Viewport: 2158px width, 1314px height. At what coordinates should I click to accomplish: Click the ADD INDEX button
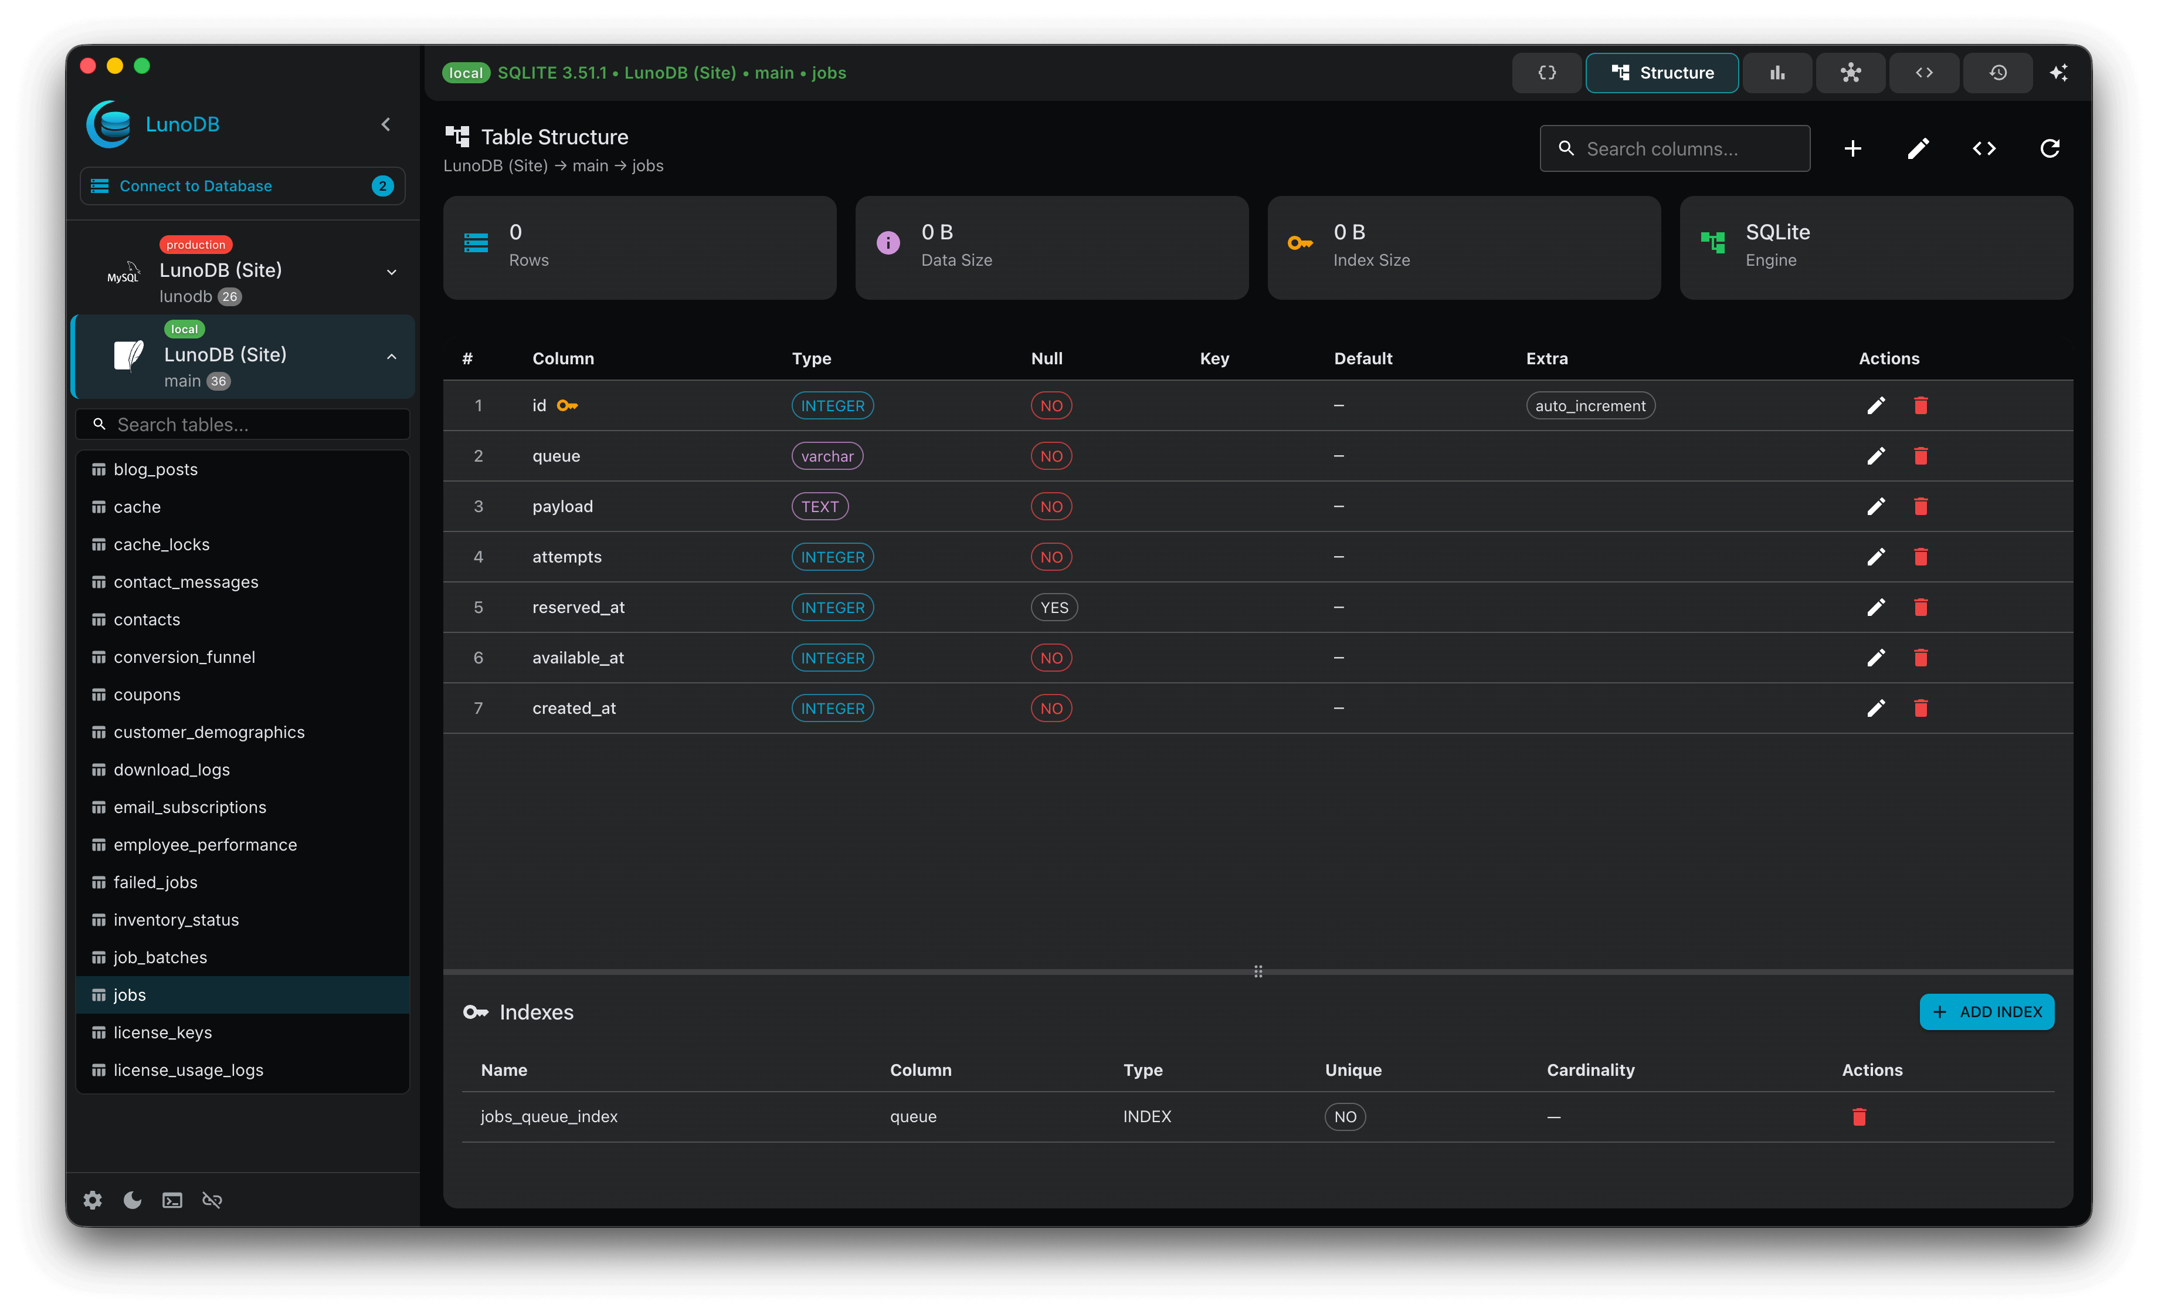(1986, 1011)
